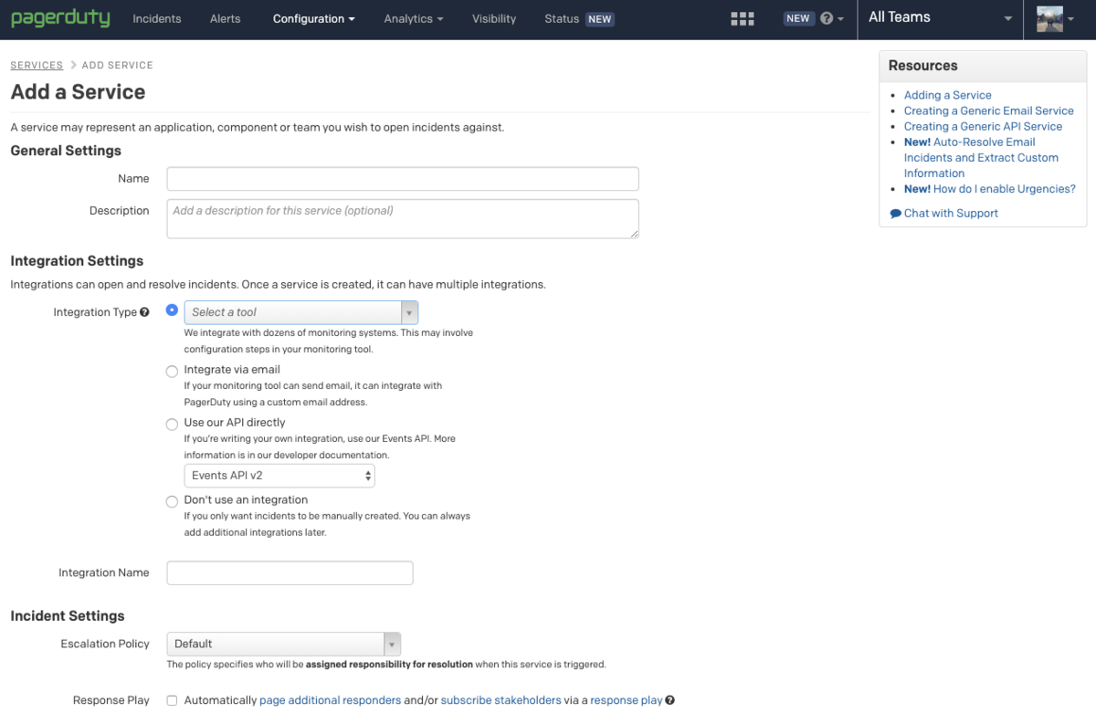Open the Select a tool dropdown
The image size is (1096, 724).
point(301,312)
